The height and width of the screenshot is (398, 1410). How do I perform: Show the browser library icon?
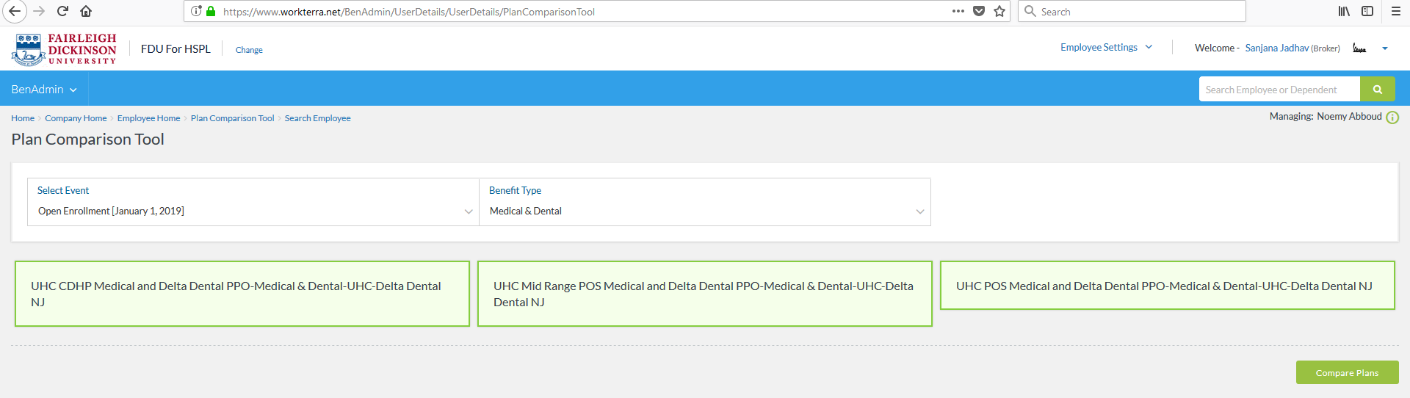[1344, 11]
